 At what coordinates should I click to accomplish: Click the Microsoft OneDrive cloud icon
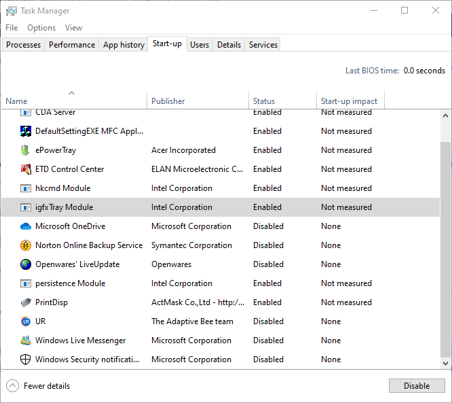coord(26,226)
